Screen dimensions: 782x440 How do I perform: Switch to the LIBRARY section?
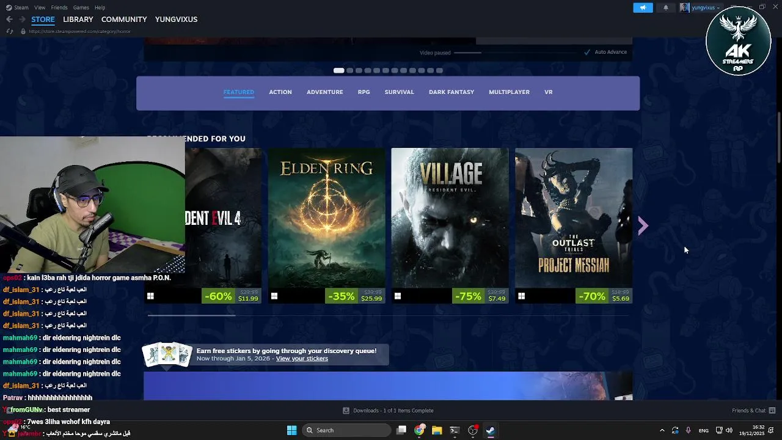click(x=78, y=20)
